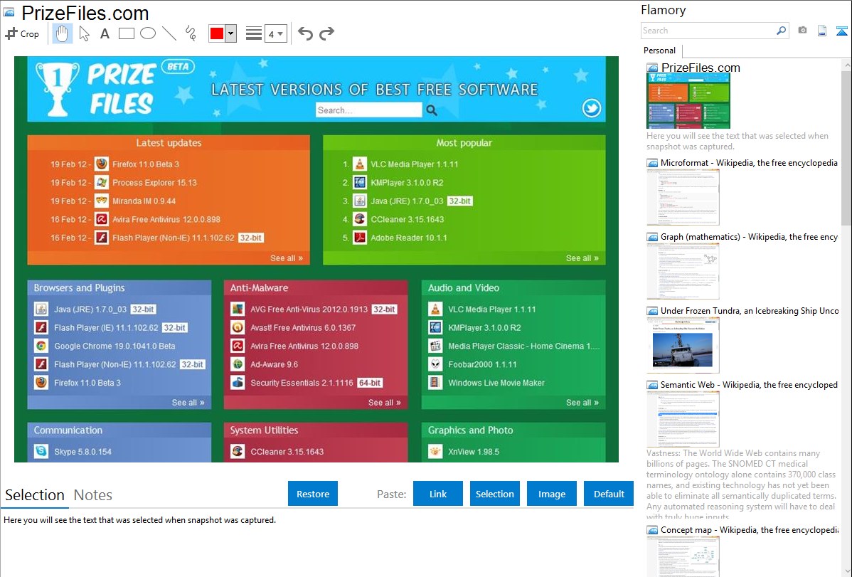The height and width of the screenshot is (577, 852).
Task: Pick the rectangle shape tool
Action: [127, 33]
